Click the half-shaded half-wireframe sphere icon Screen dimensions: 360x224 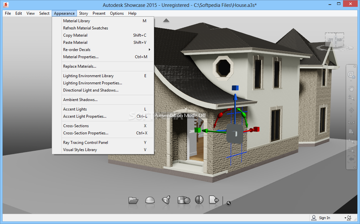[x=199, y=200]
